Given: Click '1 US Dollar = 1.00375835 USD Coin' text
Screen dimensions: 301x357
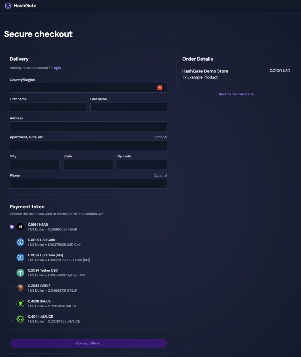Looking at the screenshot, I should [x=55, y=245].
